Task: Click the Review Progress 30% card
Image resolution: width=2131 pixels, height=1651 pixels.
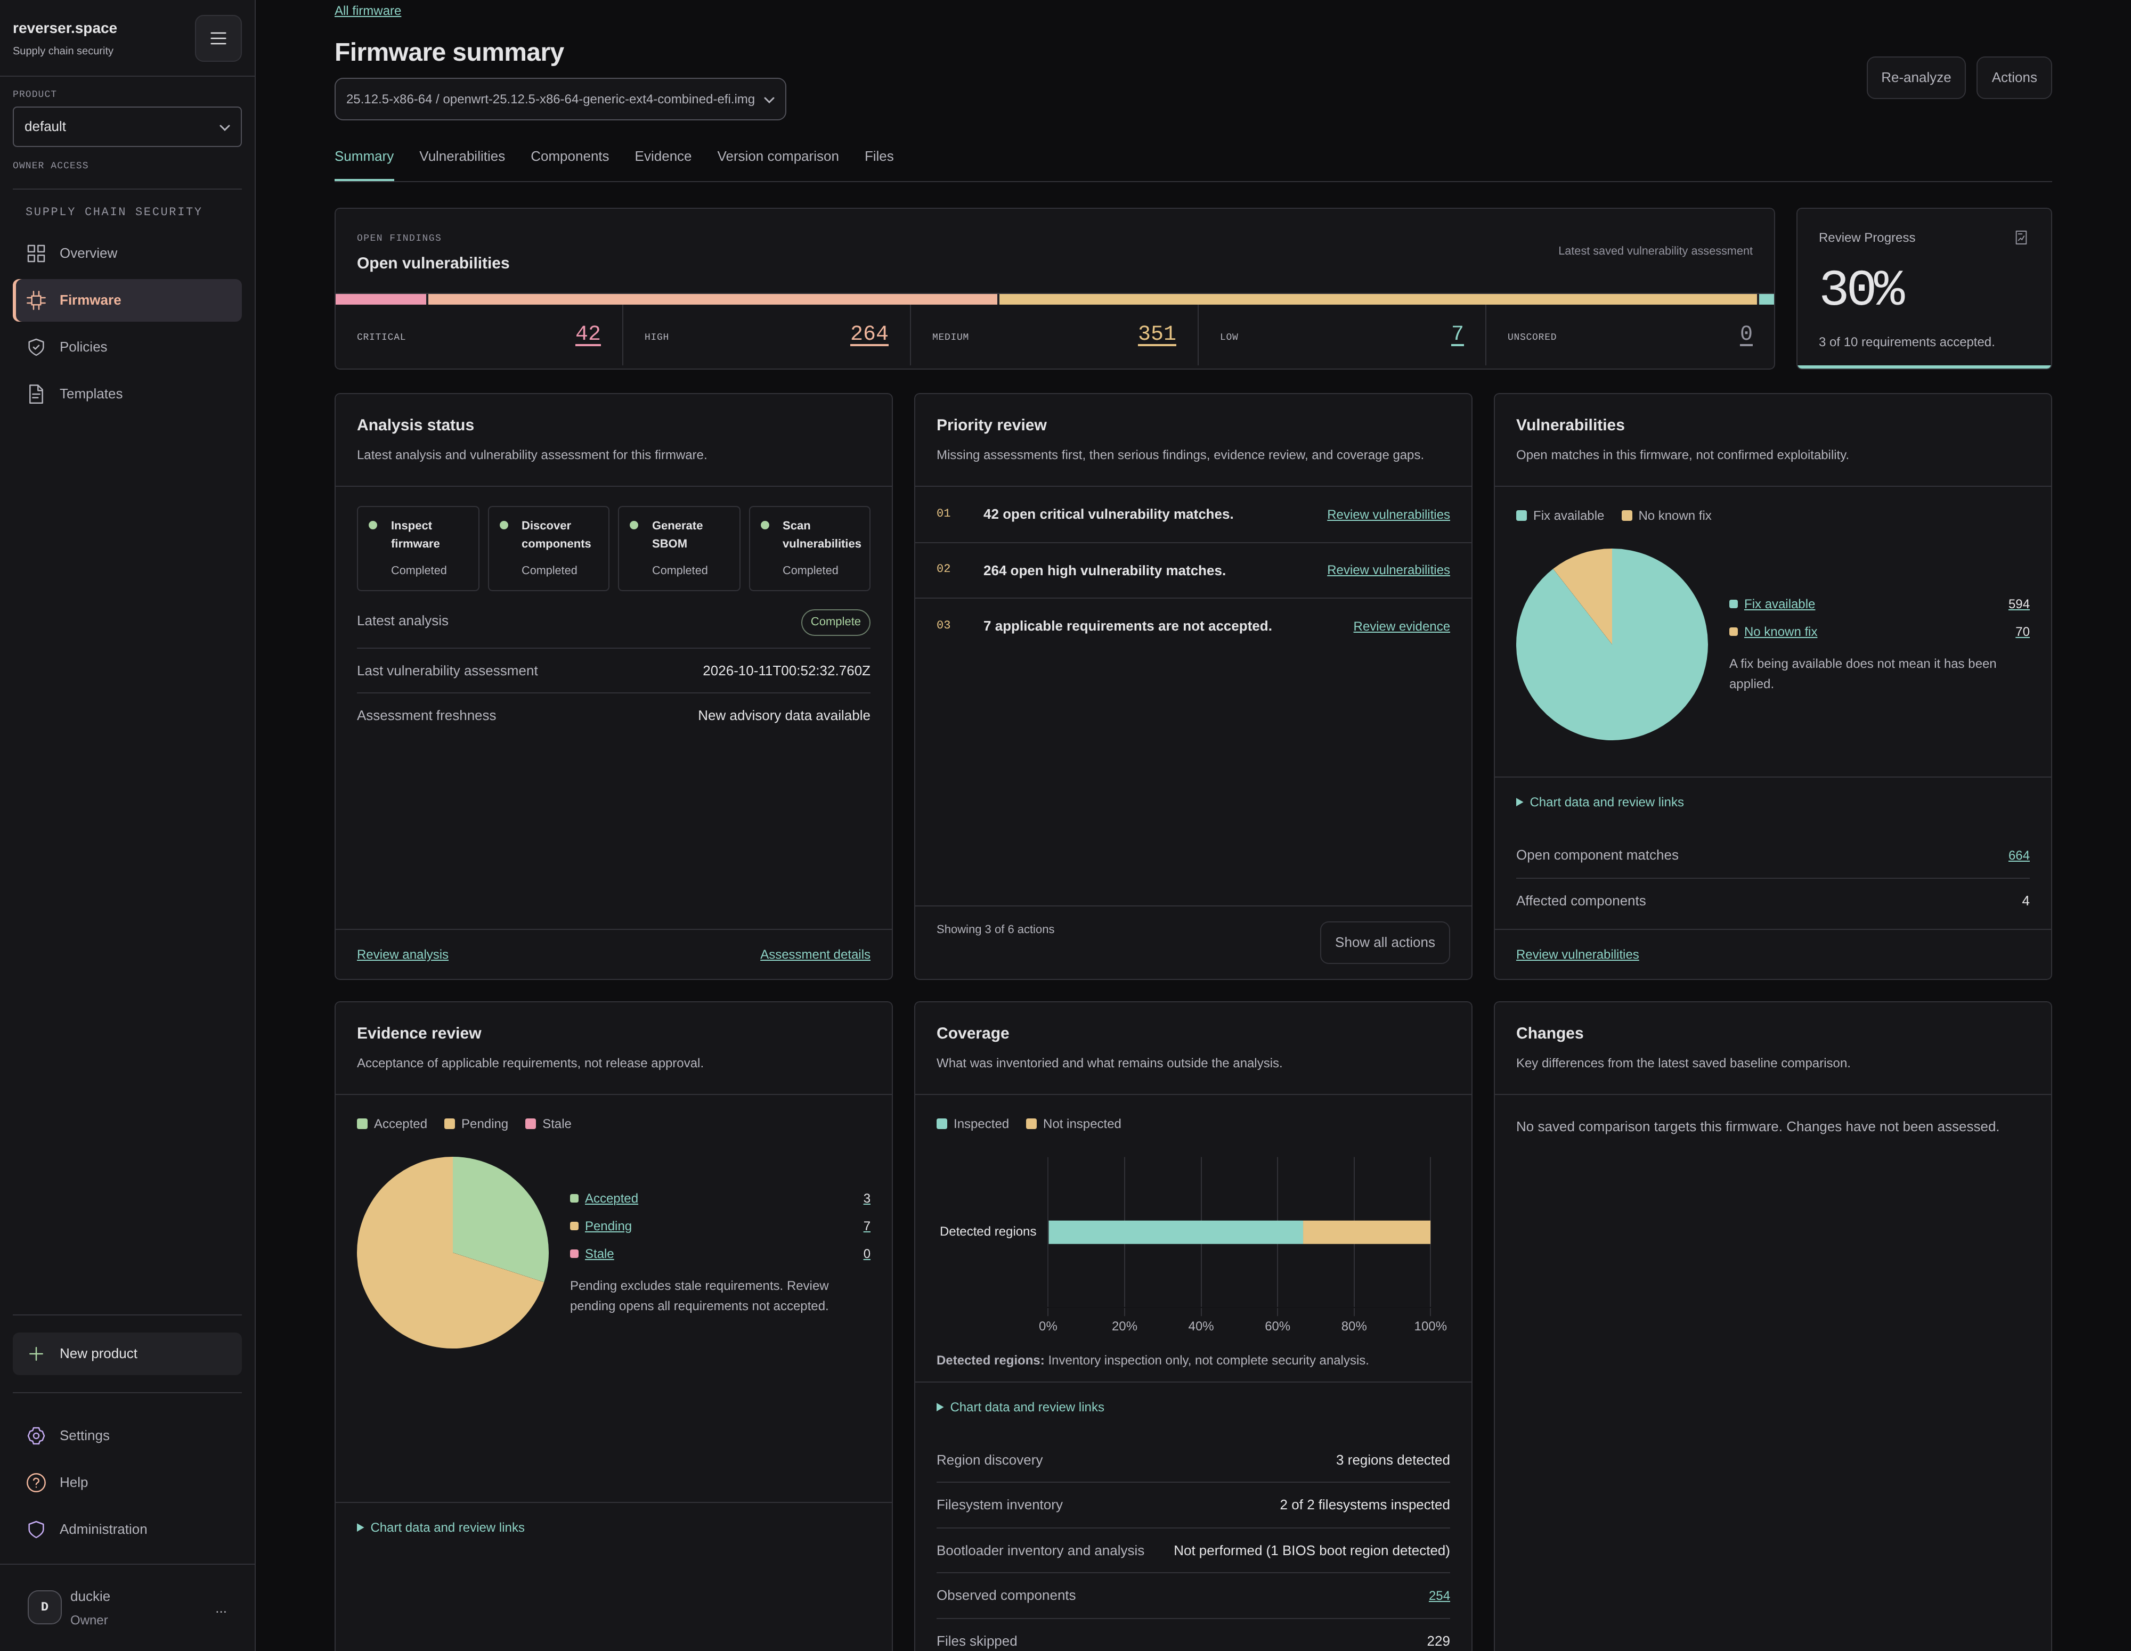Action: (x=1923, y=289)
